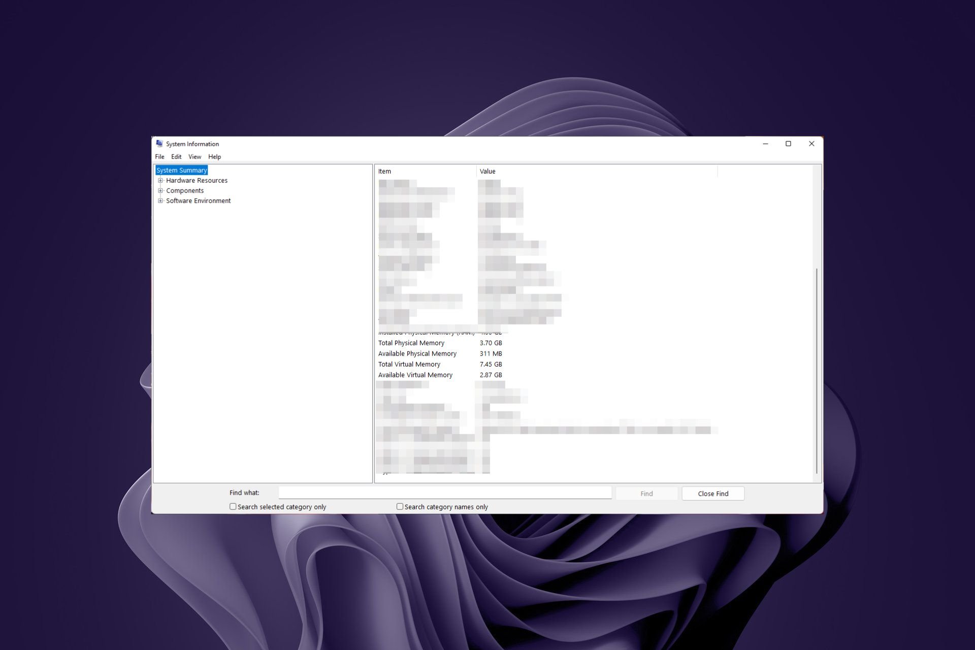Viewport: 975px width, 650px height.
Task: Click the Available Physical Memory value
Action: click(x=491, y=353)
